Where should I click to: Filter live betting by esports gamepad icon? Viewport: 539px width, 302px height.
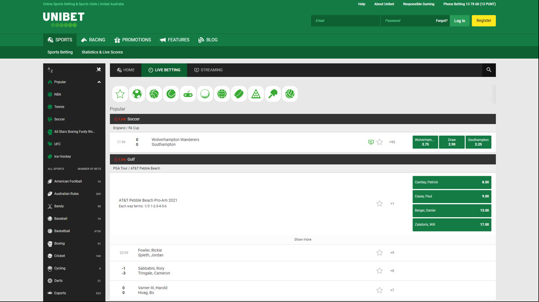[188, 94]
